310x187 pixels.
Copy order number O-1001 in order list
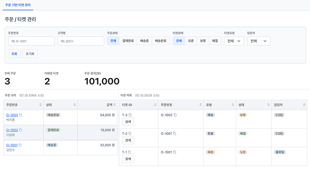pyautogui.click(x=20, y=145)
